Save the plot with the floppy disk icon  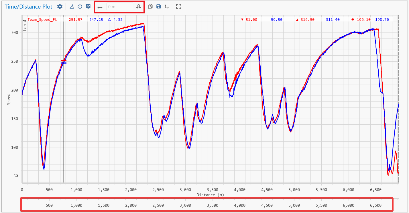coord(158,7)
